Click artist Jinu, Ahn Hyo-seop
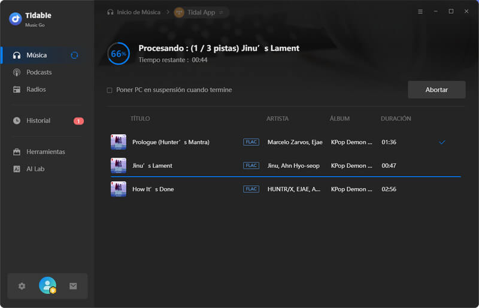The height and width of the screenshot is (308, 479). (x=293, y=166)
